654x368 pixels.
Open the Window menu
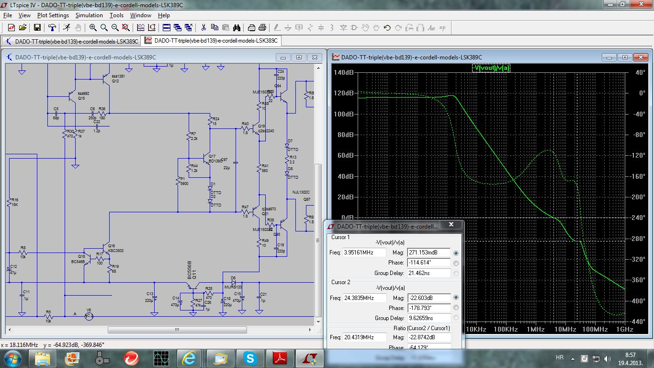[x=141, y=15]
